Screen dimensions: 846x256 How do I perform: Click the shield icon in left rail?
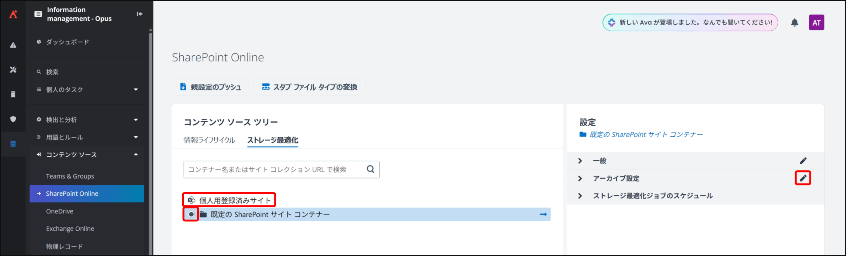point(13,119)
